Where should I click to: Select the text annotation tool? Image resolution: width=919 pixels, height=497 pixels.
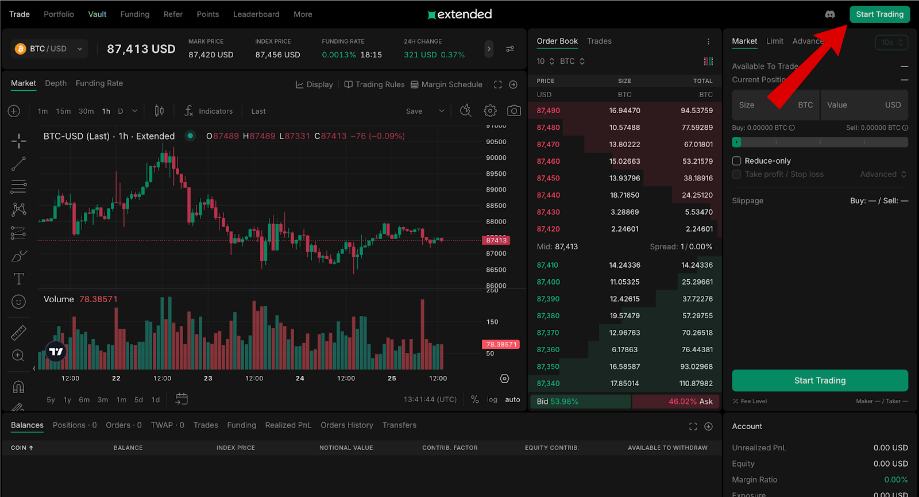(18, 279)
